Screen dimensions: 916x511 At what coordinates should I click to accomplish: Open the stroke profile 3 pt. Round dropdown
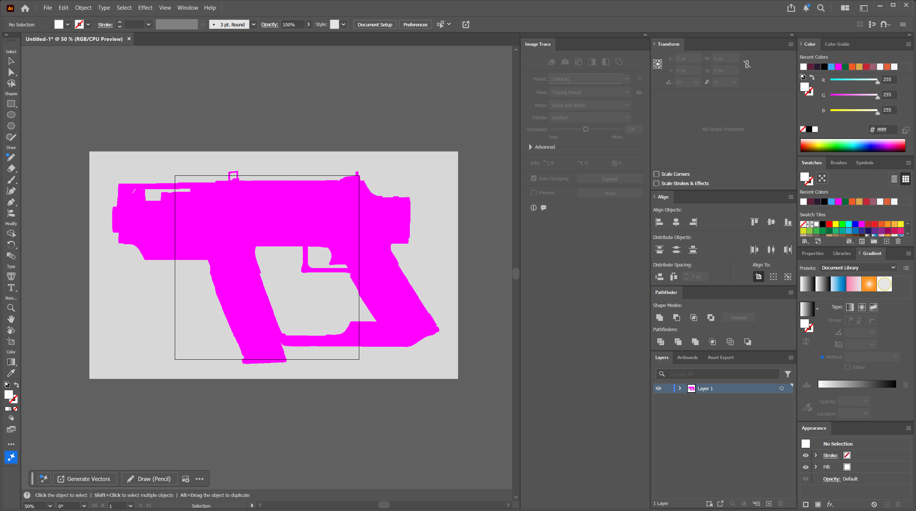[x=254, y=25]
